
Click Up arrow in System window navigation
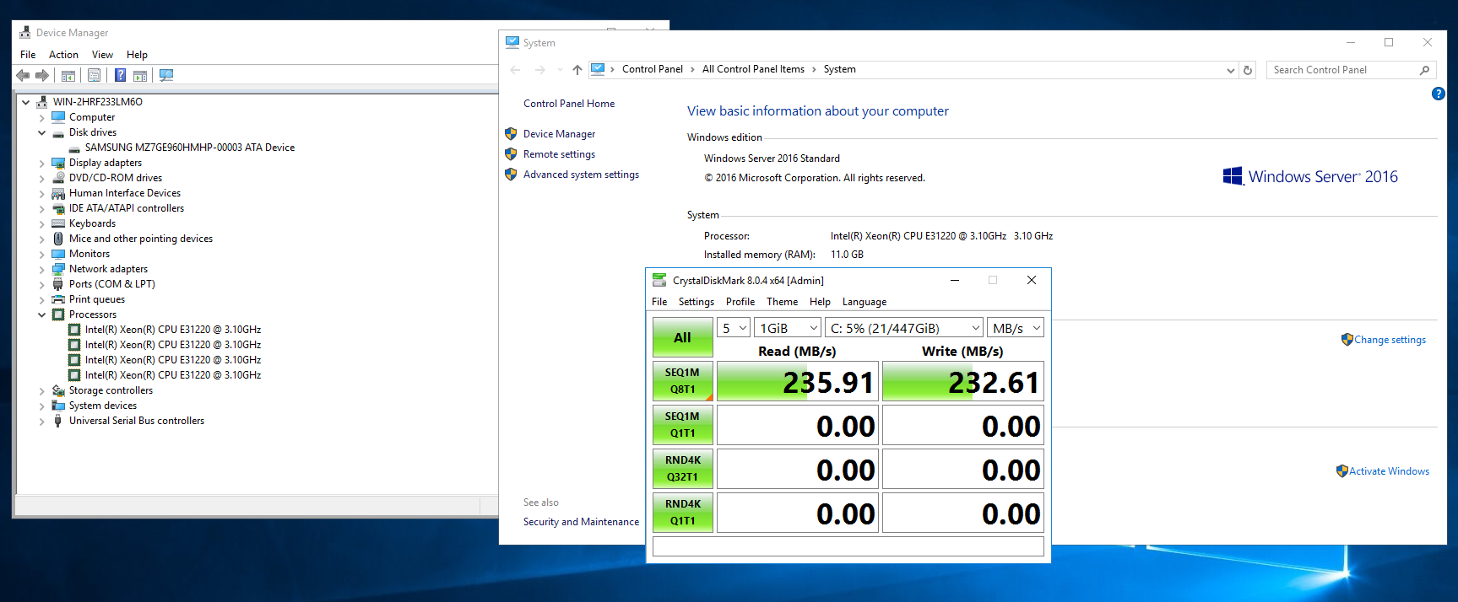point(577,70)
